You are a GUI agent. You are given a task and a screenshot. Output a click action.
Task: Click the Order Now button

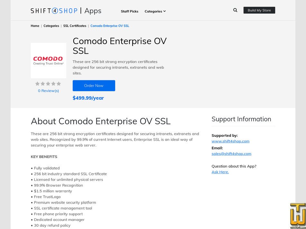(94, 85)
